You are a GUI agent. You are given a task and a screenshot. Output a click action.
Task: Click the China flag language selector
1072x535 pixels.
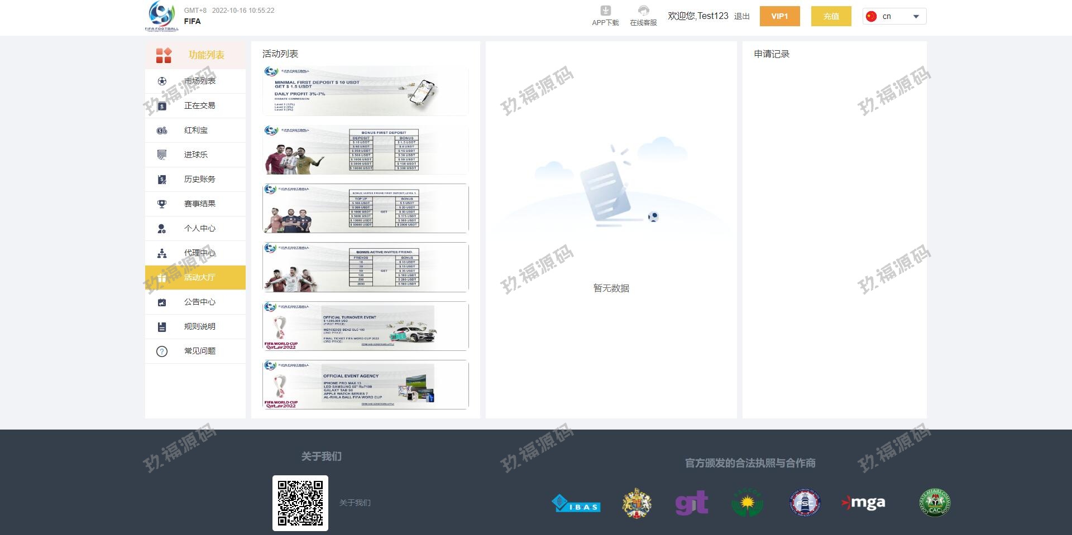[x=871, y=17]
